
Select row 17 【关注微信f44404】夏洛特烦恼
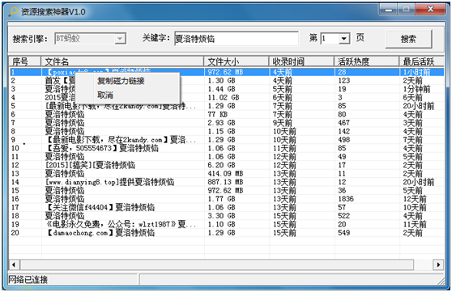[226, 207]
